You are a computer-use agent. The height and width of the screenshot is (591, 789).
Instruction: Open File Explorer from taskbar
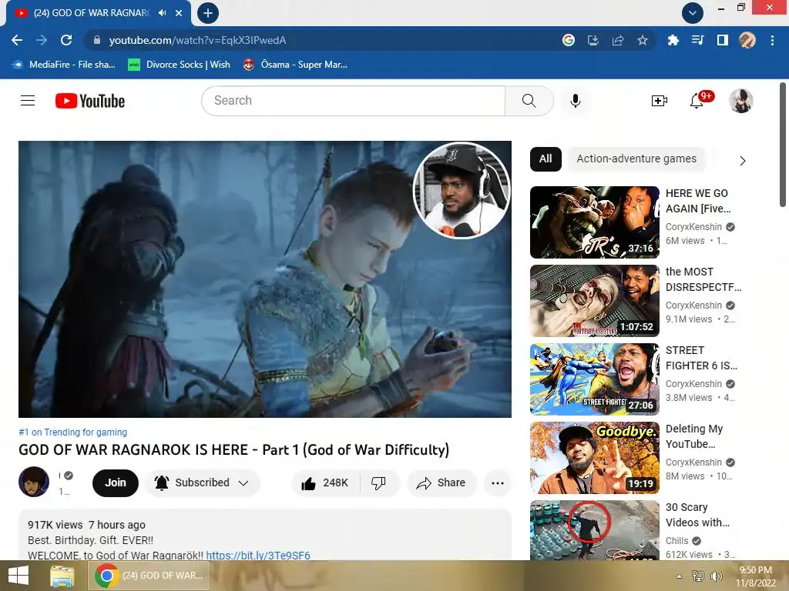(62, 576)
